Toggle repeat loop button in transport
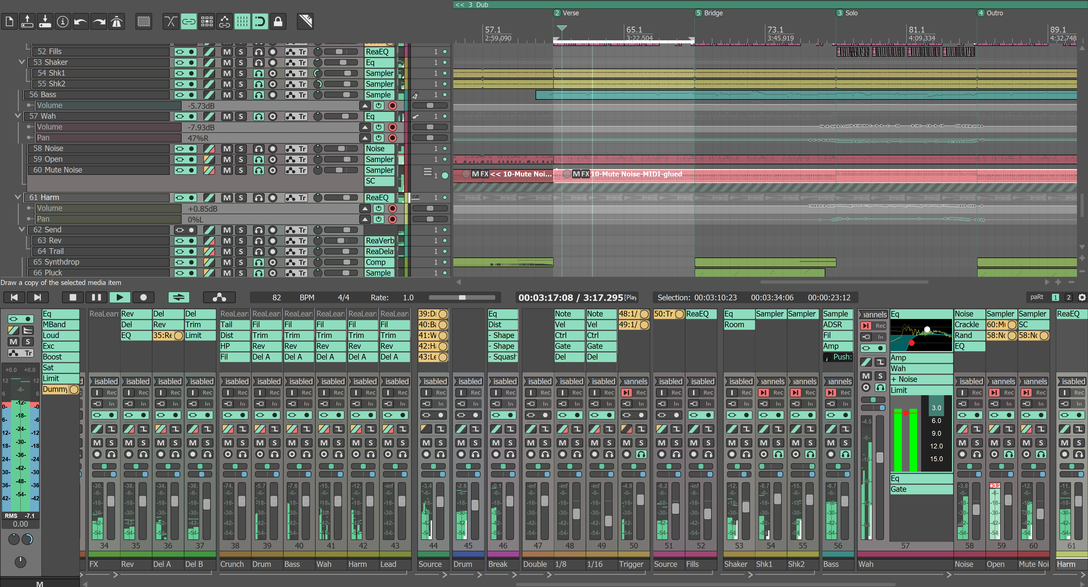 coord(179,297)
